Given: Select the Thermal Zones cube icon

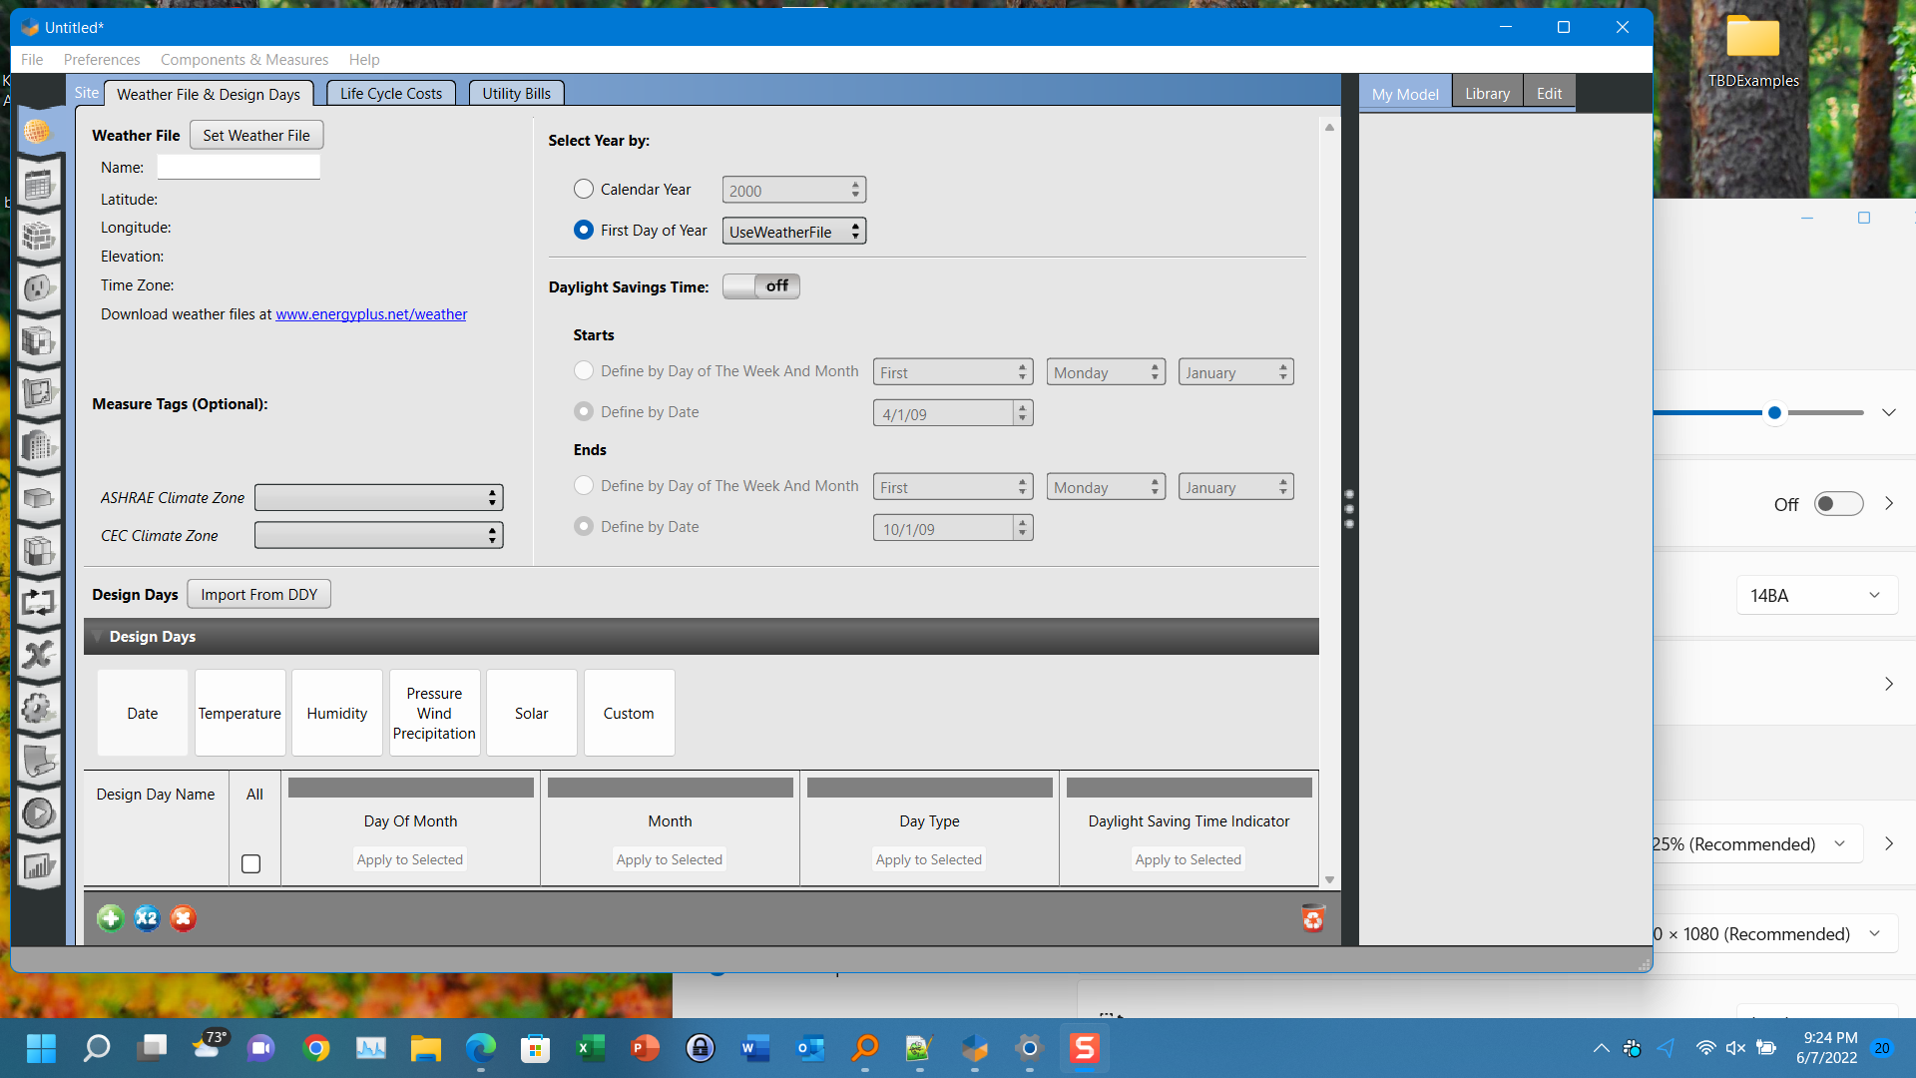Looking at the screenshot, I should point(39,551).
